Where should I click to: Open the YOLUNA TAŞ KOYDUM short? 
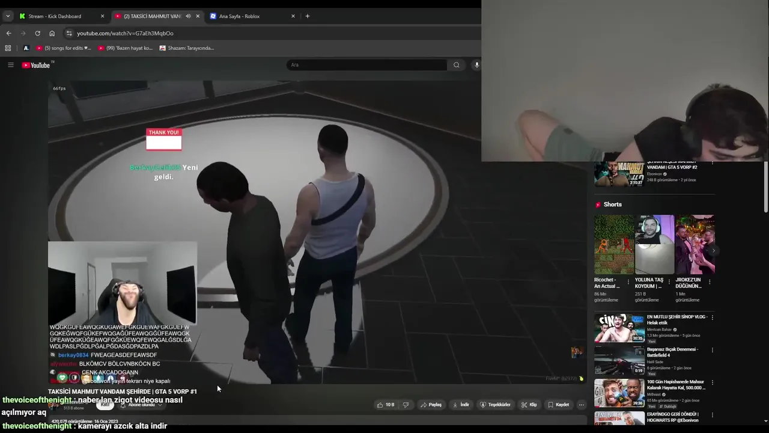(655, 245)
